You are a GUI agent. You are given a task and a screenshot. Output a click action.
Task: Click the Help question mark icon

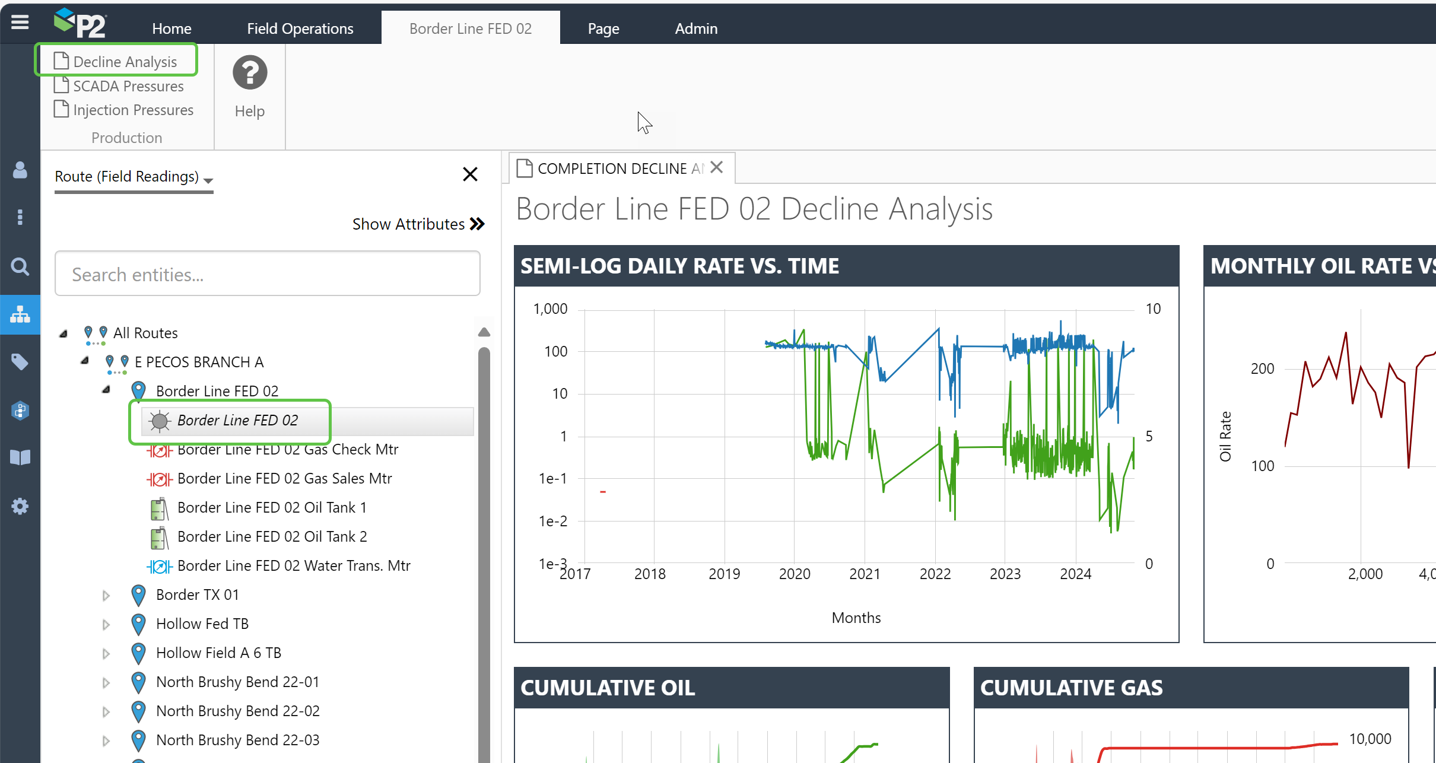(x=250, y=73)
